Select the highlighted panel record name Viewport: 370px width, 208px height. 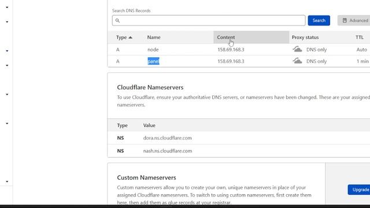click(x=153, y=61)
